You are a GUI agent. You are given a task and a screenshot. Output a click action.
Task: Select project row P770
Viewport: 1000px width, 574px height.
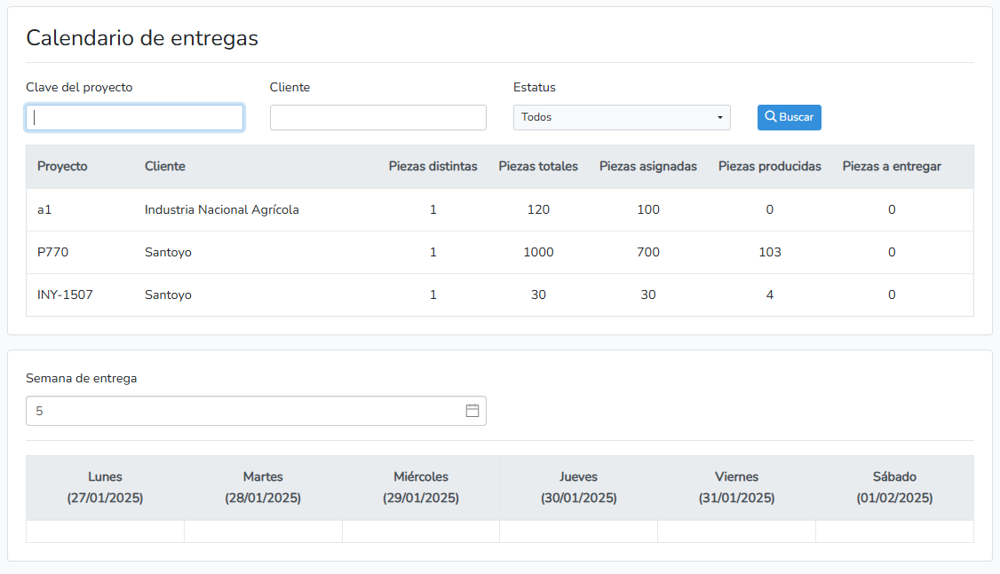[x=52, y=253]
